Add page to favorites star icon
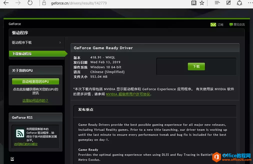Image resolution: width=253 pixels, height=164 pixels. (x=202, y=3)
